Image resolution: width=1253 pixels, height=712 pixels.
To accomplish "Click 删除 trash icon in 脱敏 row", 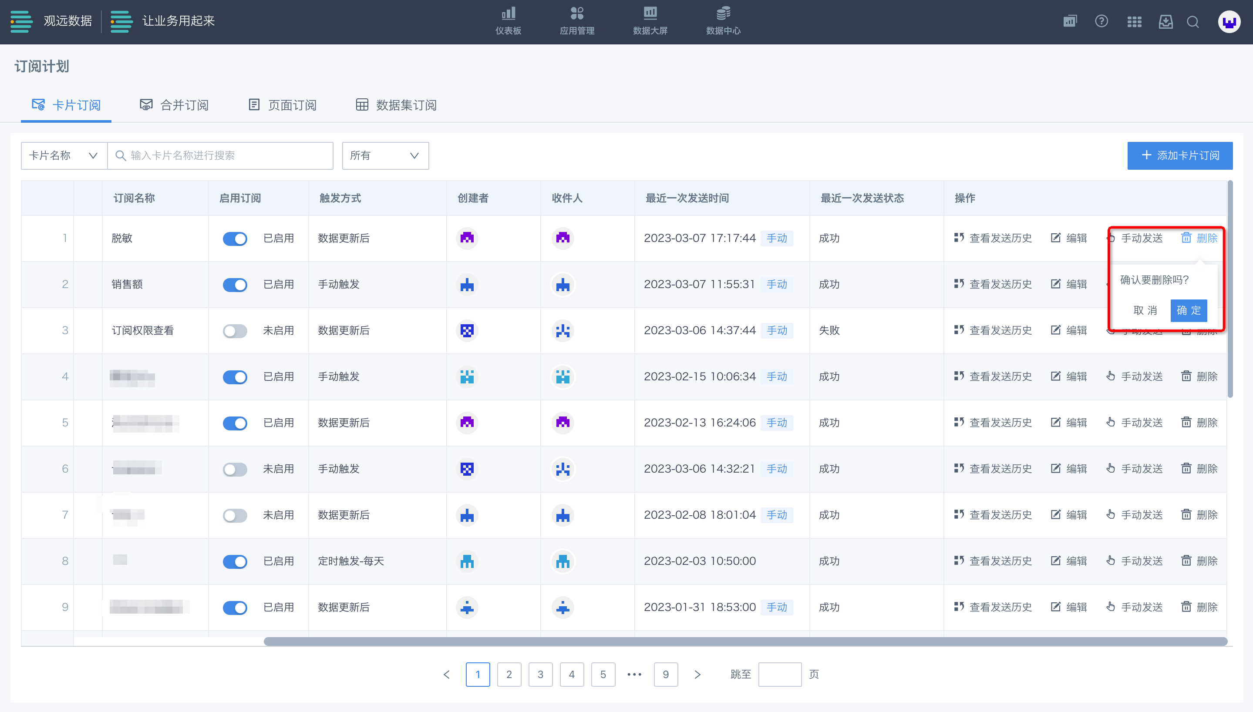I will [1186, 238].
